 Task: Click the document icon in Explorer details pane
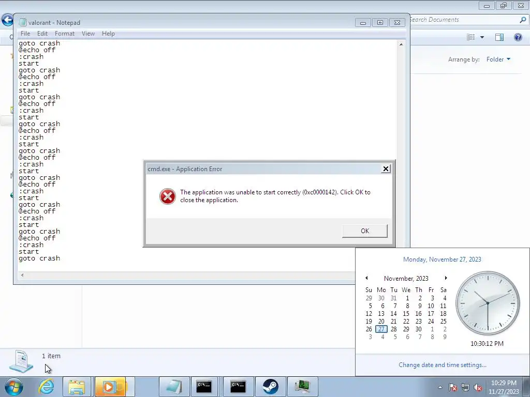tap(21, 361)
